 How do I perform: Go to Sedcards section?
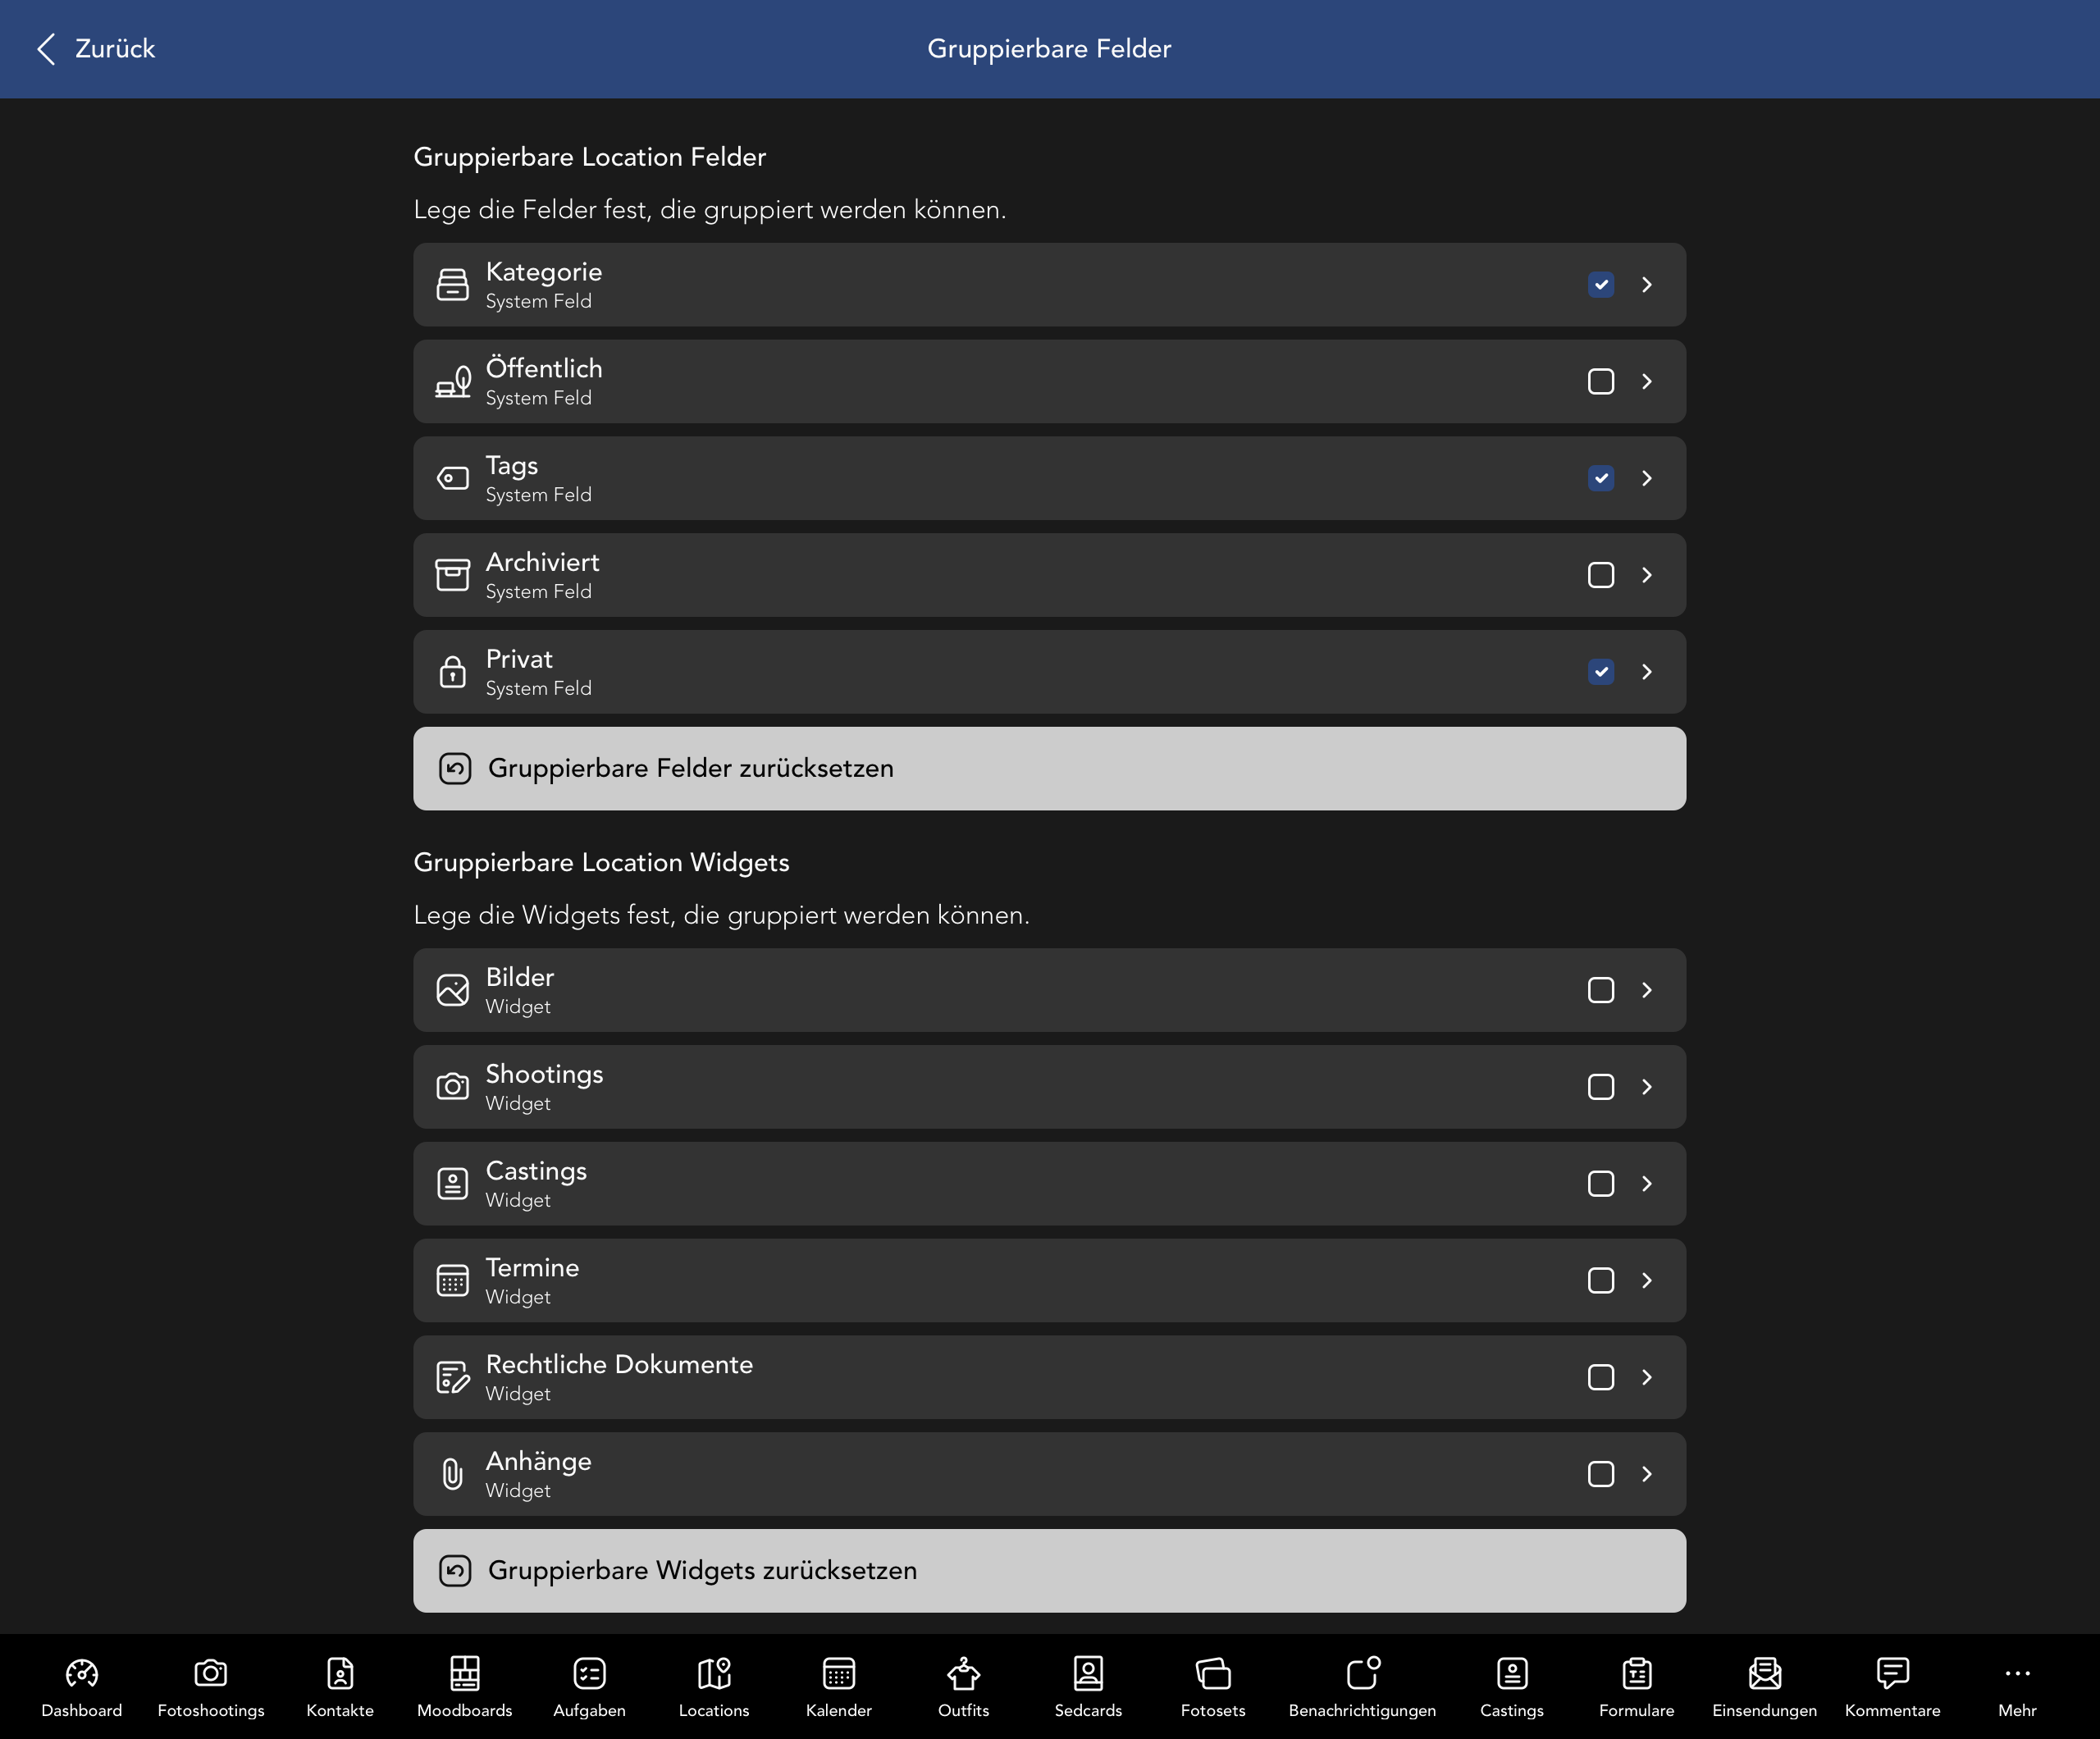(x=1088, y=1686)
